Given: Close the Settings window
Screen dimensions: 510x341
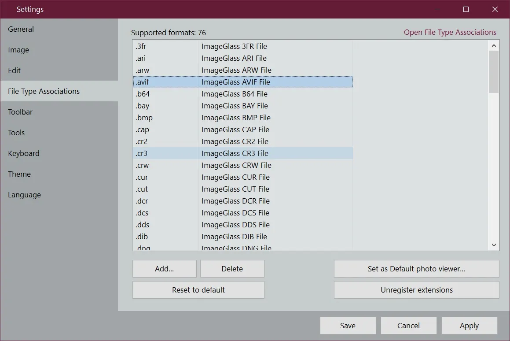Looking at the screenshot, I should pos(495,9).
